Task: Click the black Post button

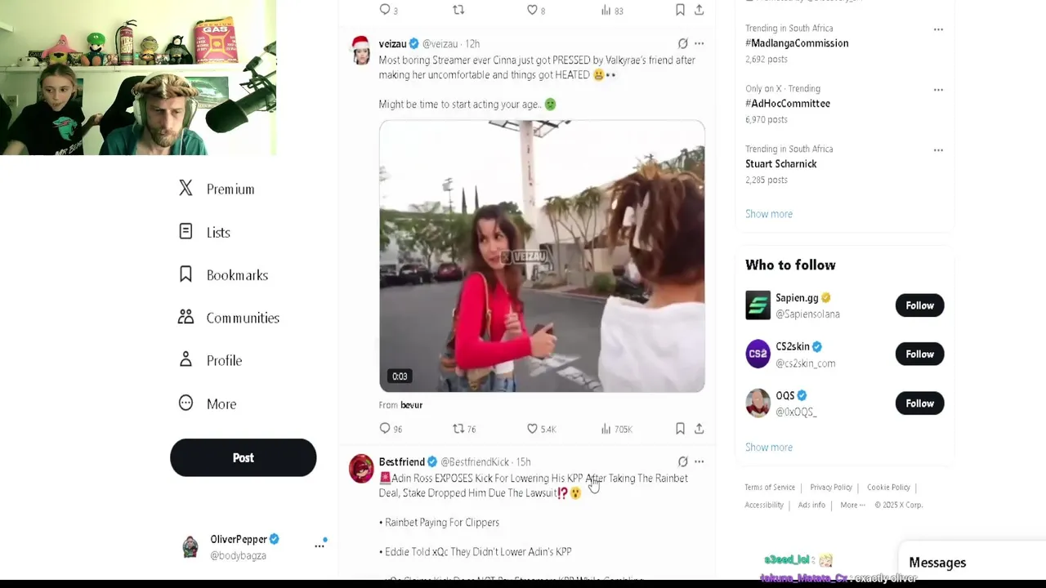Action: [x=243, y=457]
